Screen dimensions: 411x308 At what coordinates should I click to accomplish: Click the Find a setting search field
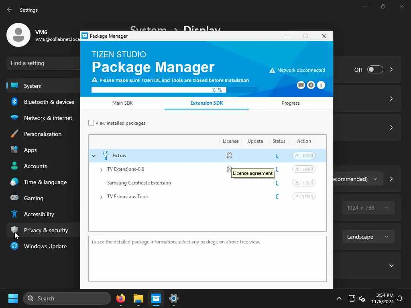click(x=43, y=63)
